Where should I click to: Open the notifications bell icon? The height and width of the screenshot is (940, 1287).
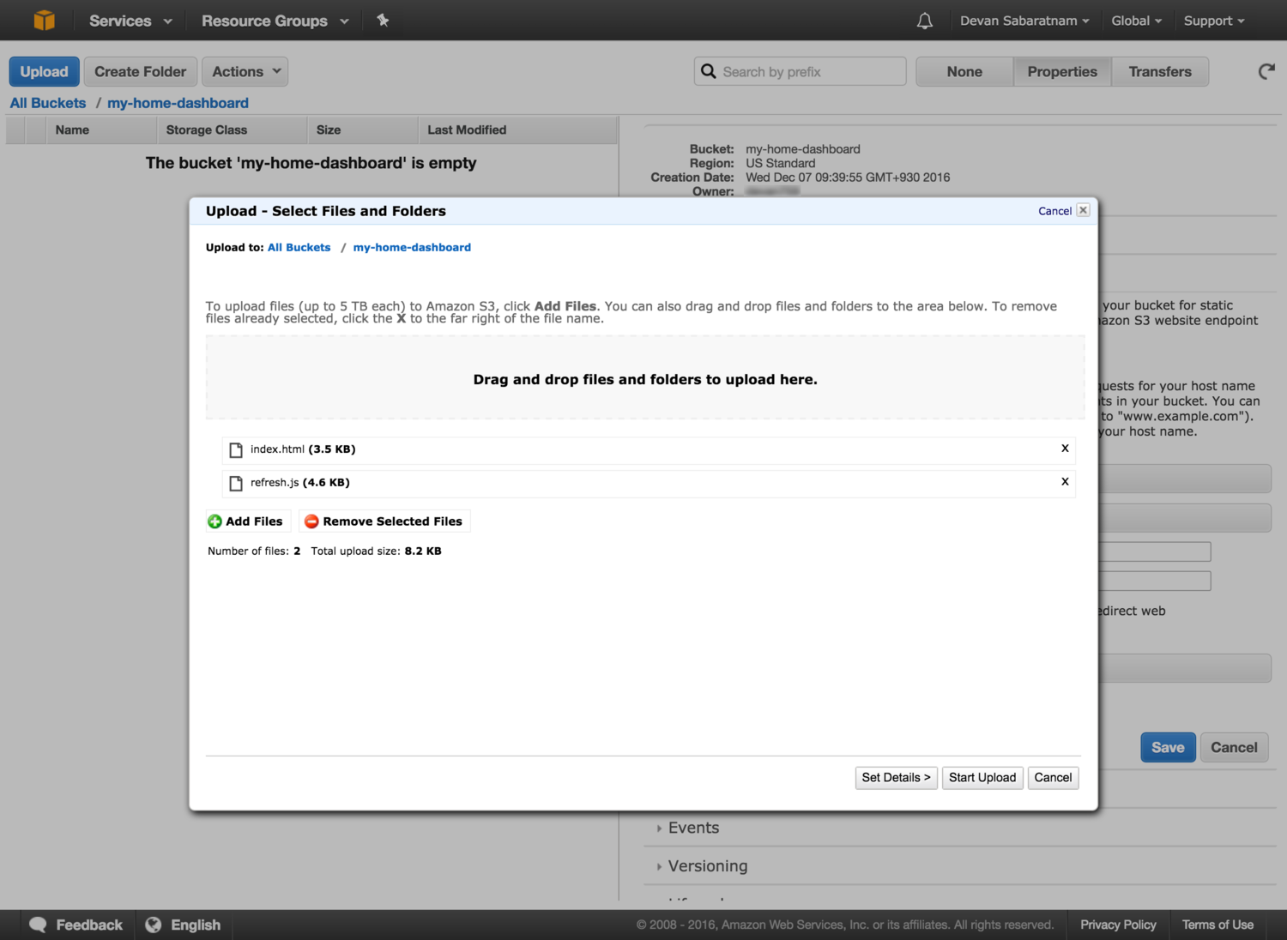pyautogui.click(x=924, y=21)
